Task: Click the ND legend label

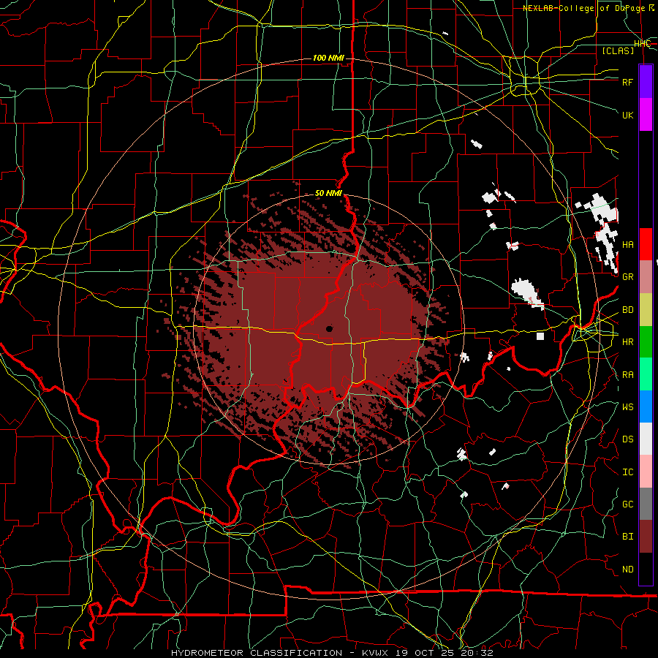Action: (628, 570)
